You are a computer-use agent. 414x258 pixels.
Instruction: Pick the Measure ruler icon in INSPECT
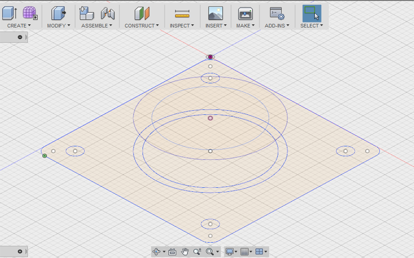(182, 14)
